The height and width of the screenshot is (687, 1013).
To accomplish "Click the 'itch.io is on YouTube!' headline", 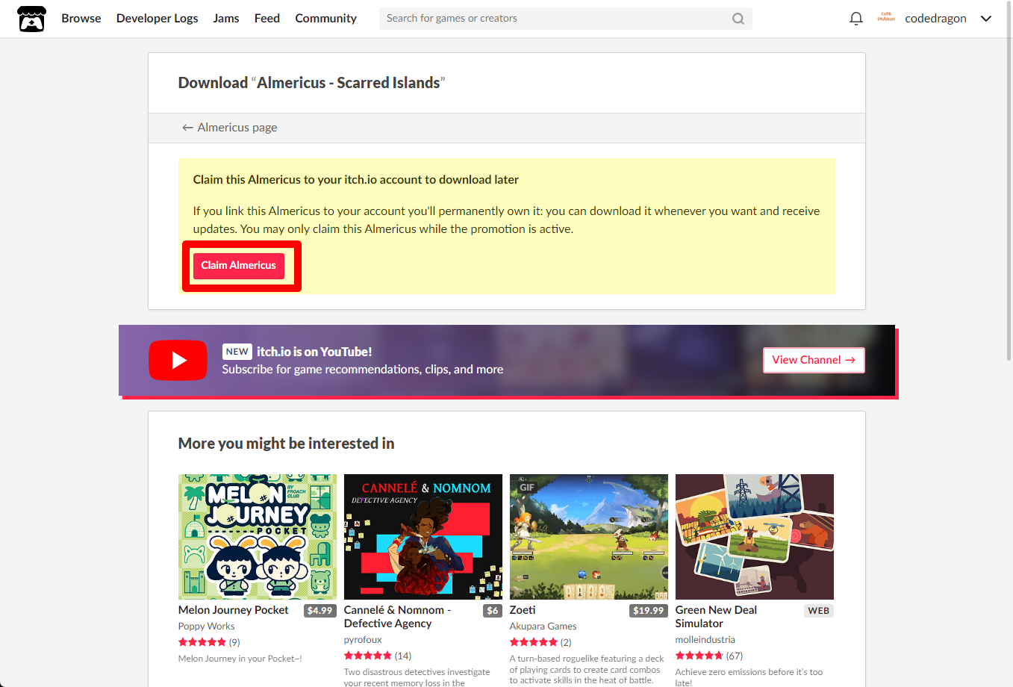I will point(314,352).
